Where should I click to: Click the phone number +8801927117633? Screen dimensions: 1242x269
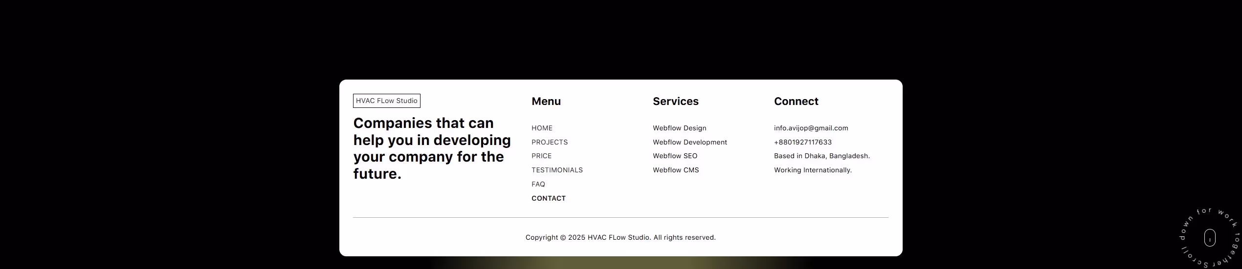click(802, 143)
